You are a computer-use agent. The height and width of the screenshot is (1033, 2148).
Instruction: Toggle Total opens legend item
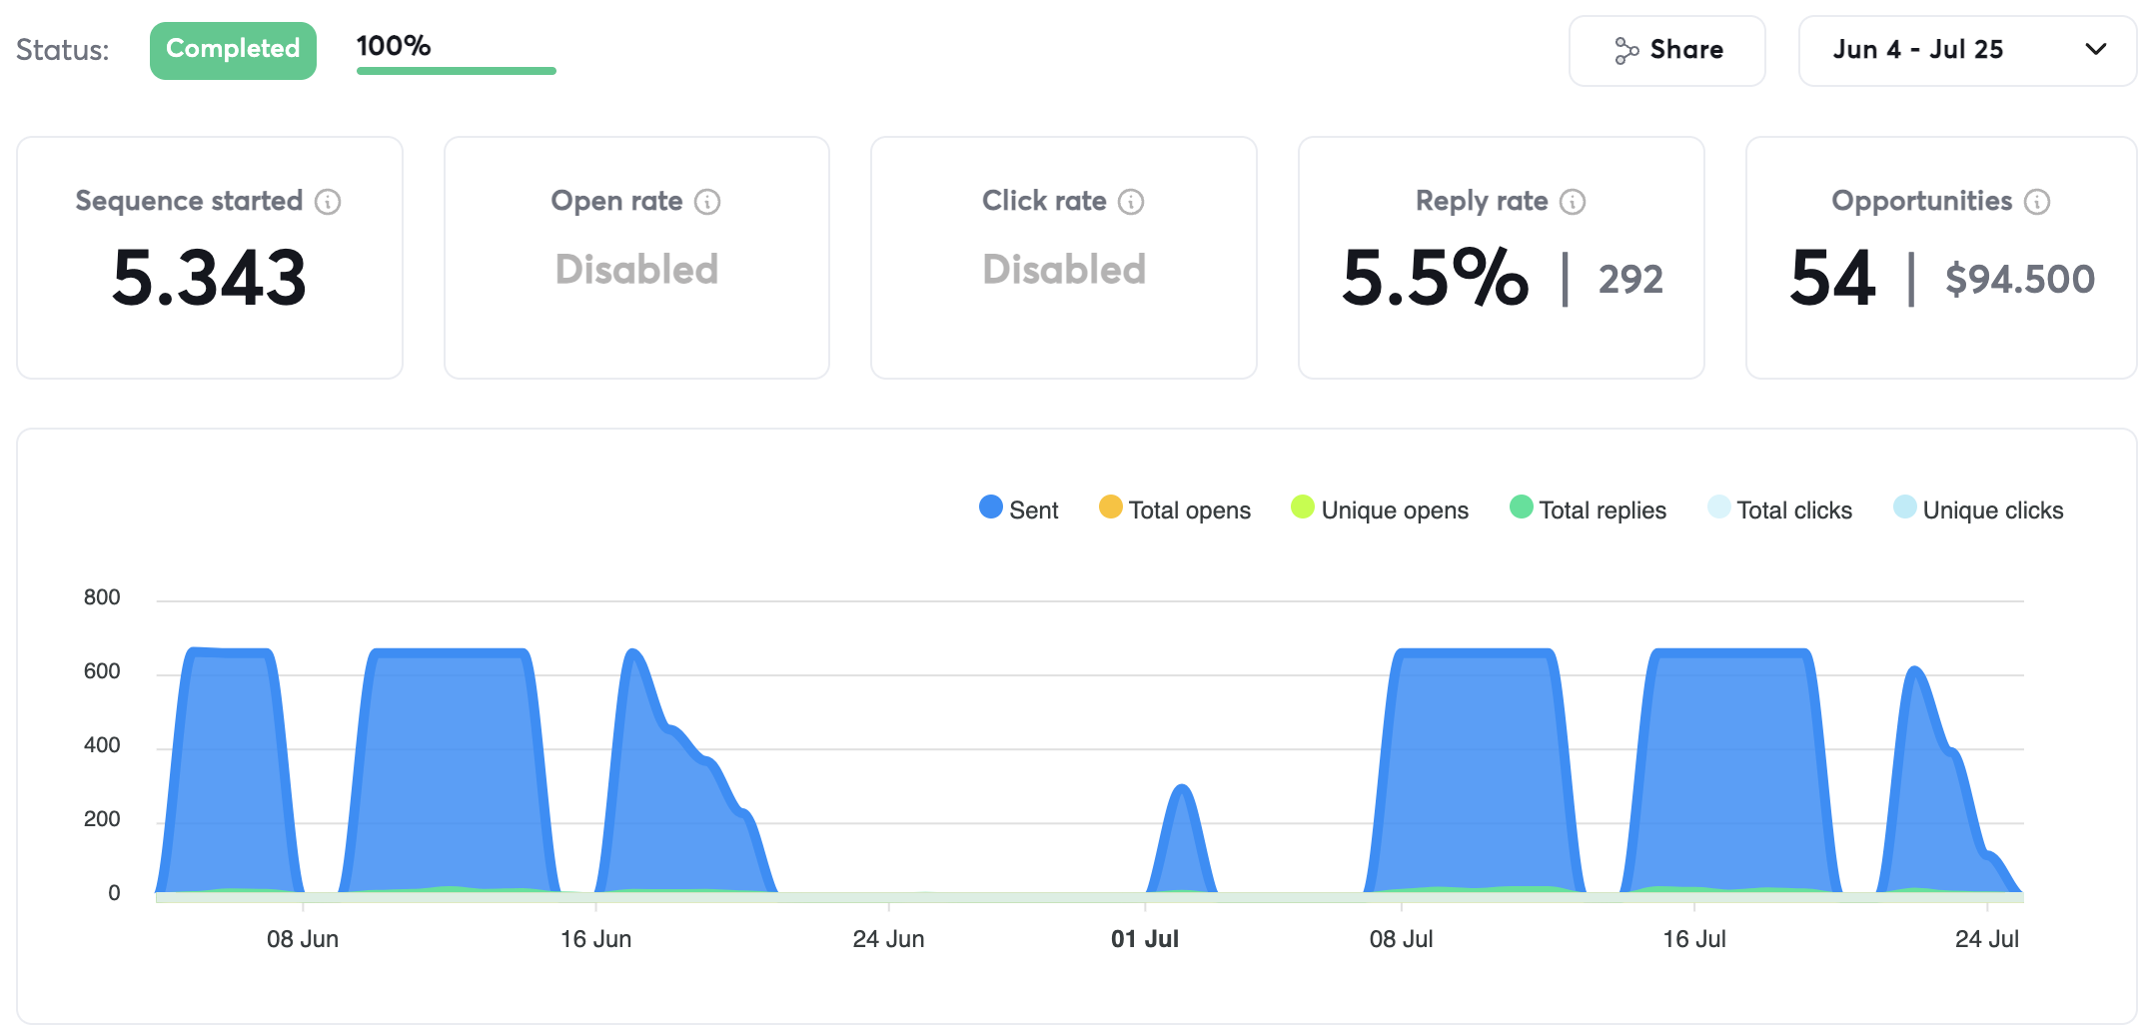click(1174, 510)
